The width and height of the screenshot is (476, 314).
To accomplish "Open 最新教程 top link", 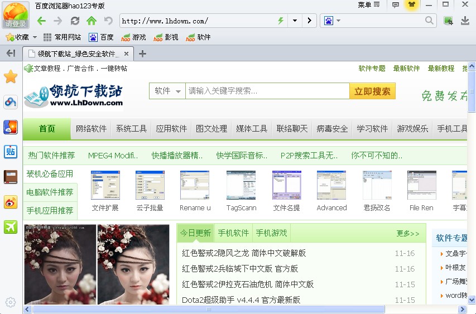I will (441, 68).
